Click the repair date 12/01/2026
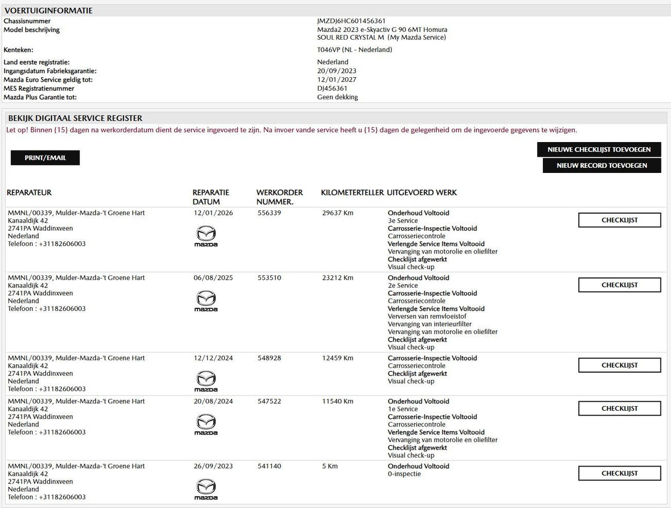 click(213, 213)
